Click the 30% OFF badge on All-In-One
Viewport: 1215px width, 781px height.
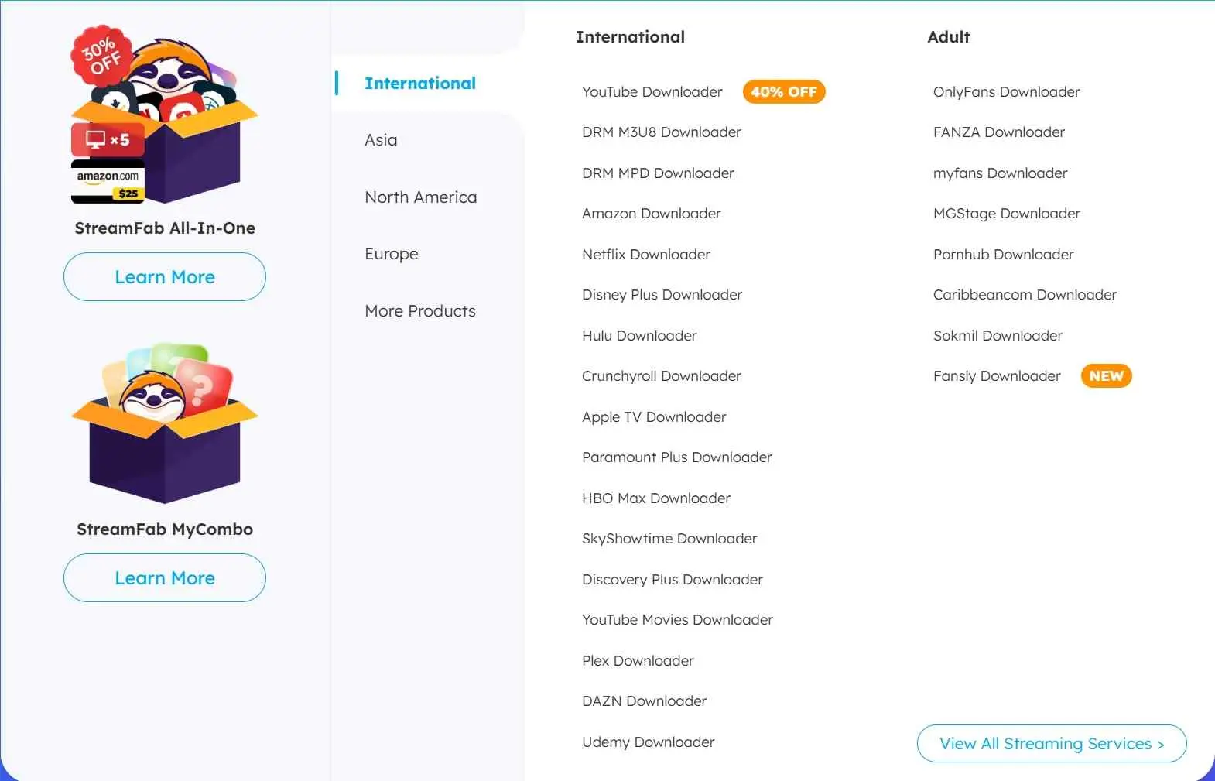click(101, 56)
